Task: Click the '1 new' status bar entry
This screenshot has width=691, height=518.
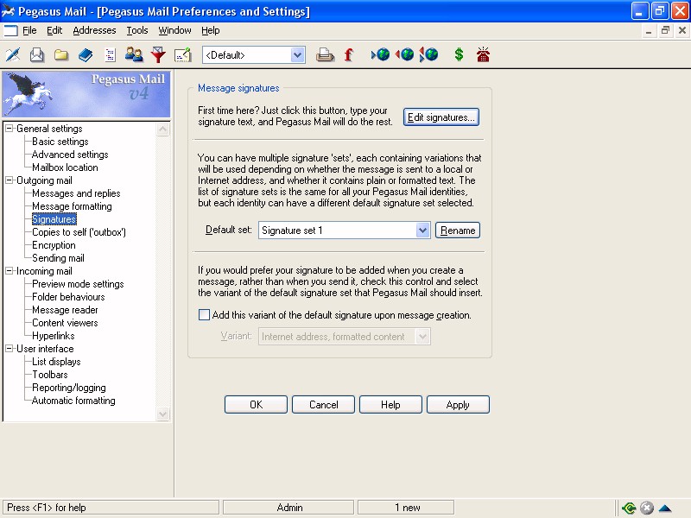Action: point(406,508)
